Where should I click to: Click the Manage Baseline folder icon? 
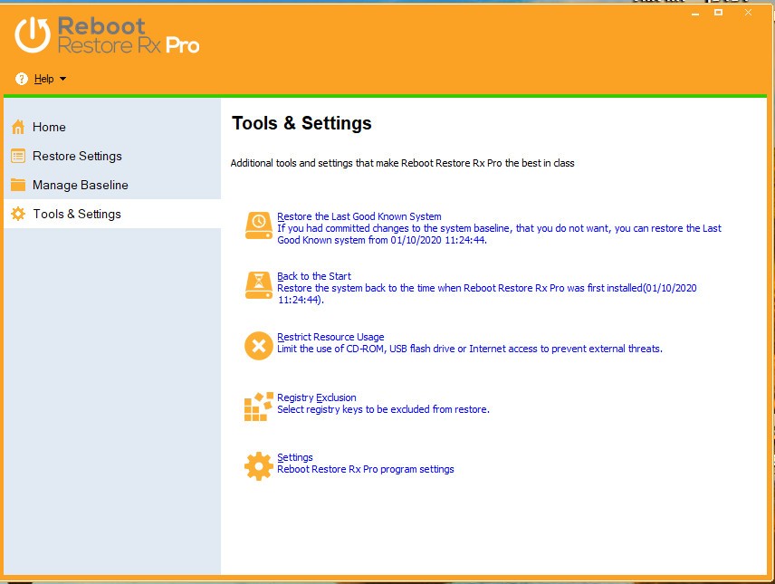[18, 185]
